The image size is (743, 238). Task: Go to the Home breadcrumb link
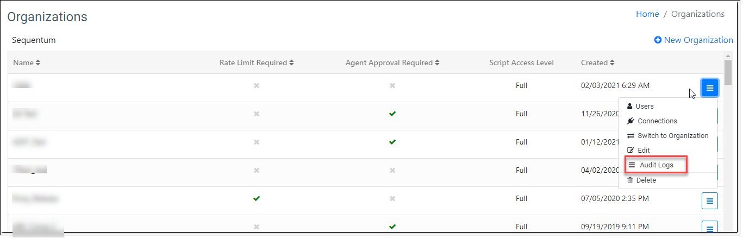[647, 14]
